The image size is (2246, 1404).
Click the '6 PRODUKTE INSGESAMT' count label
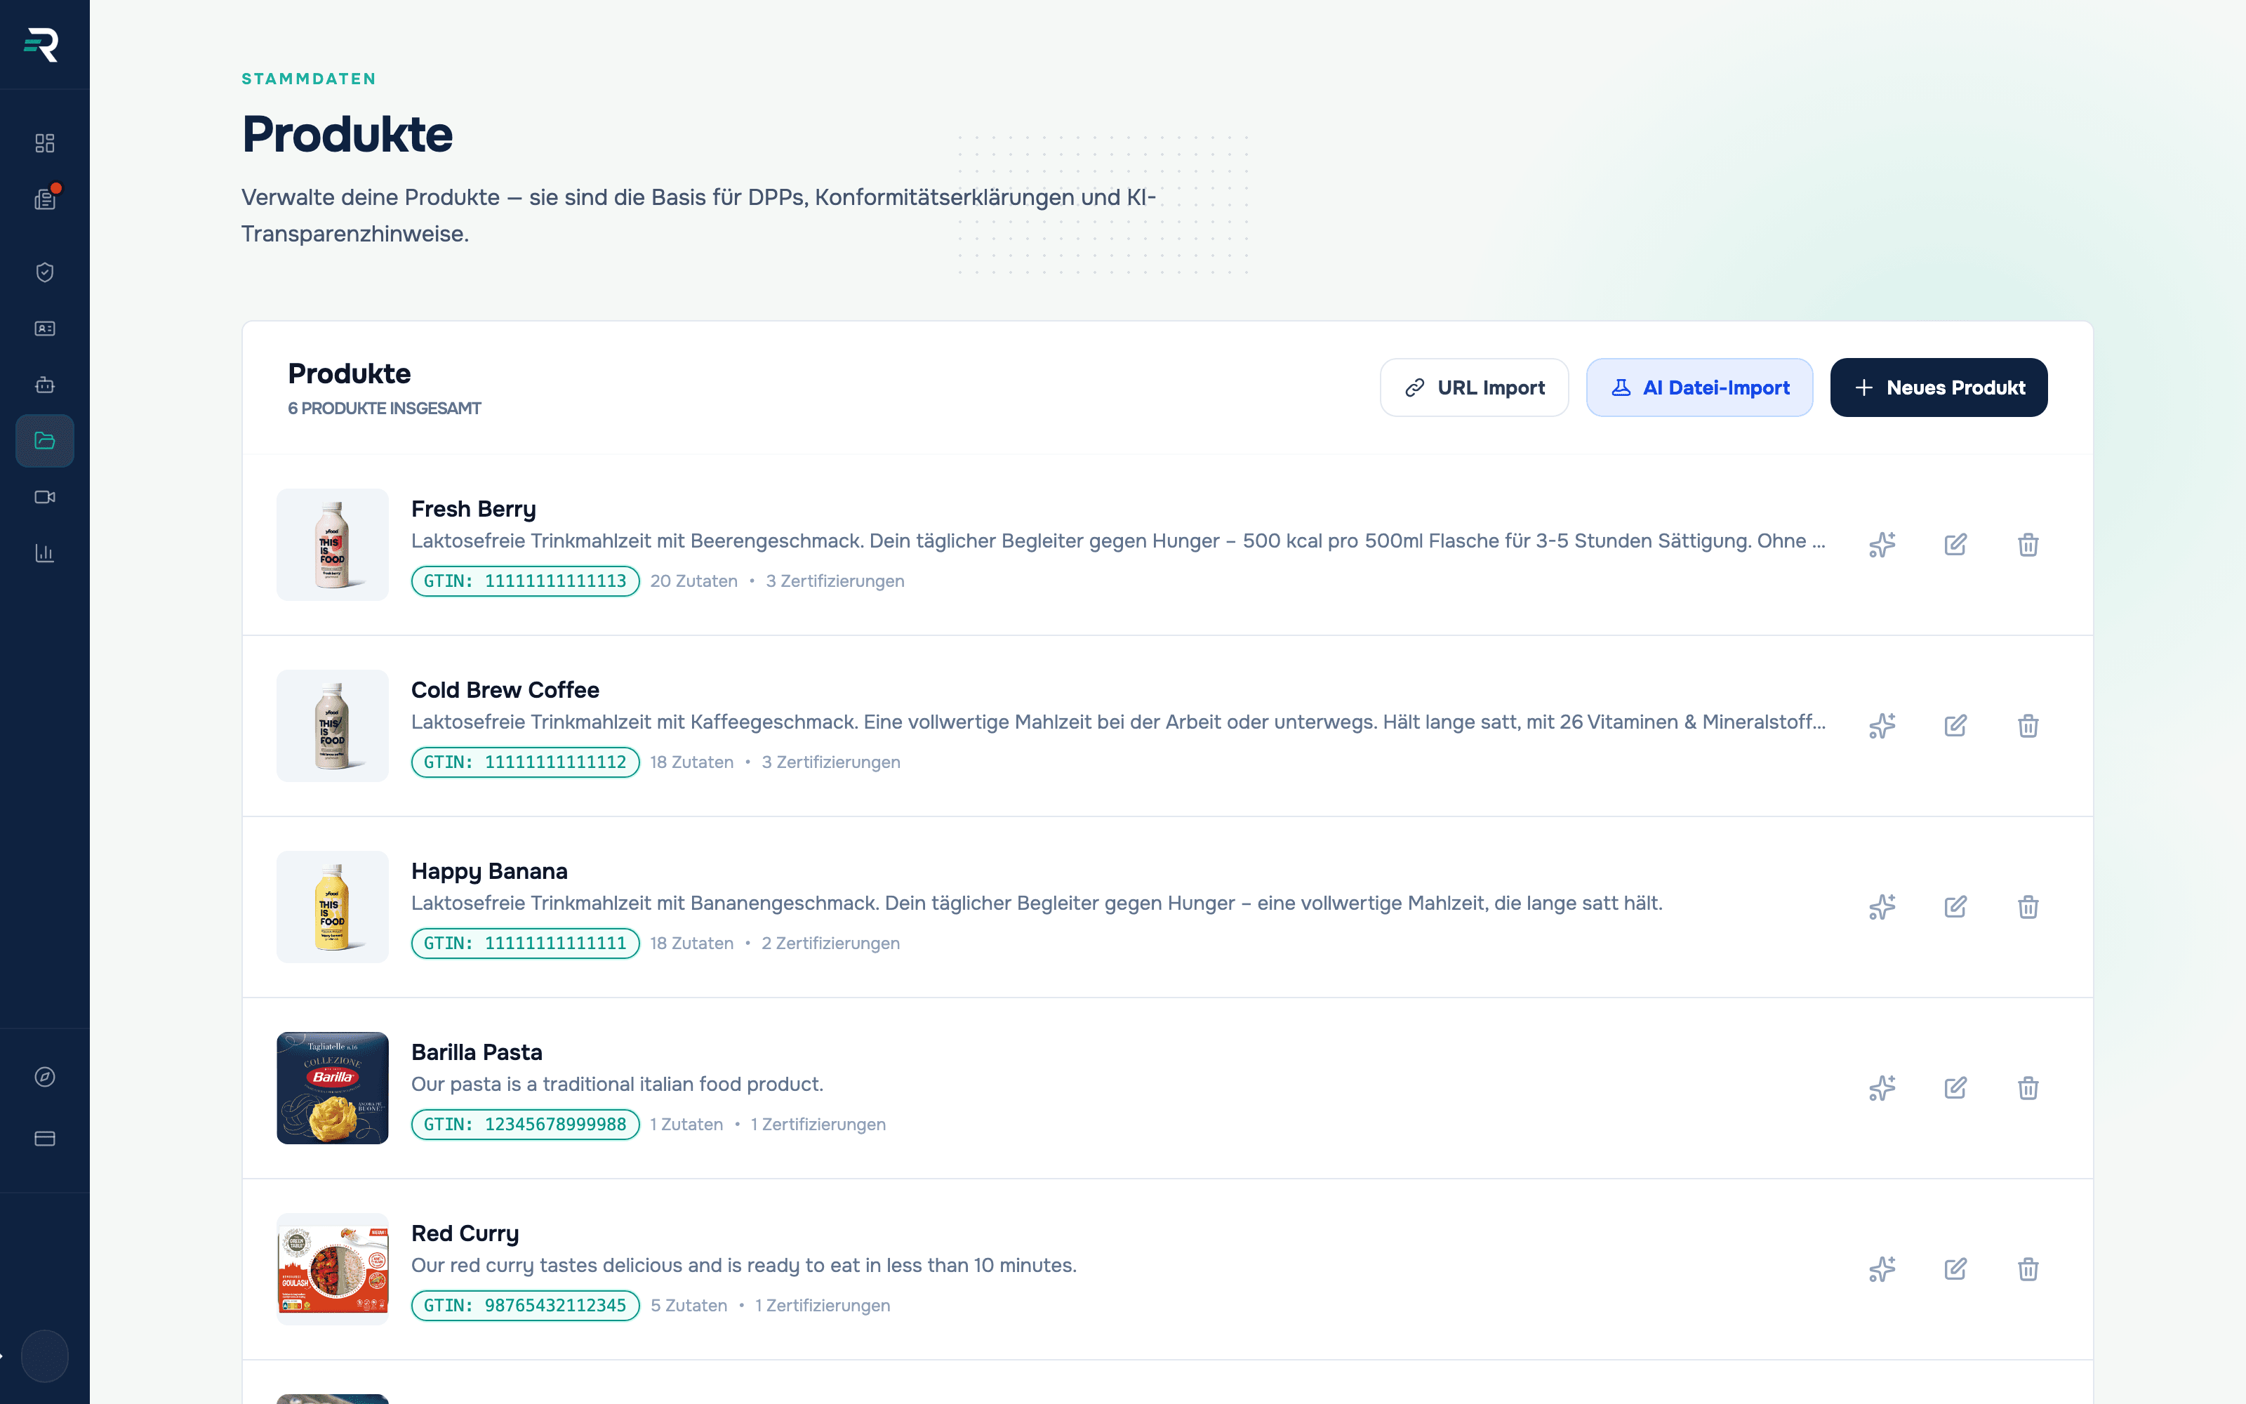(x=384, y=409)
